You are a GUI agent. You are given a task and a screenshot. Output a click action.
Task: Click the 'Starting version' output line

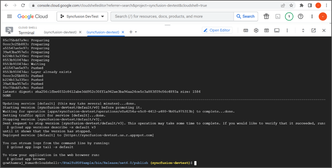click(72, 108)
